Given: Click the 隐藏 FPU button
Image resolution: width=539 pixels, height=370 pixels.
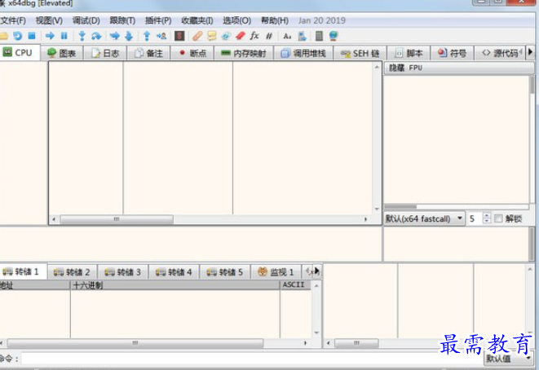Looking at the screenshot, I should [458, 68].
